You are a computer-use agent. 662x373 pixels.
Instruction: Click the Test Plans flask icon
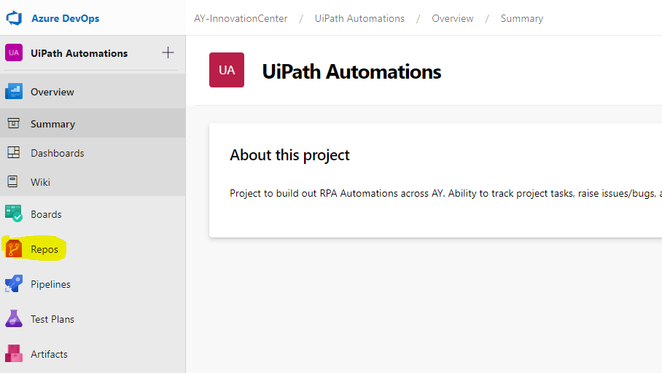[14, 318]
